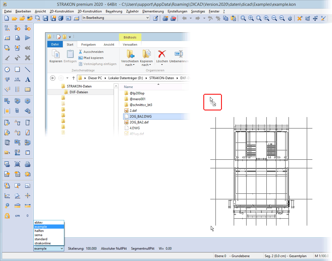
Task: Click the save diskette icon in the top toolbar
Action: [46, 18]
